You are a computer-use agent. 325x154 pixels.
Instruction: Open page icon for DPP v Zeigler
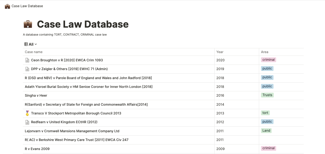27,69
